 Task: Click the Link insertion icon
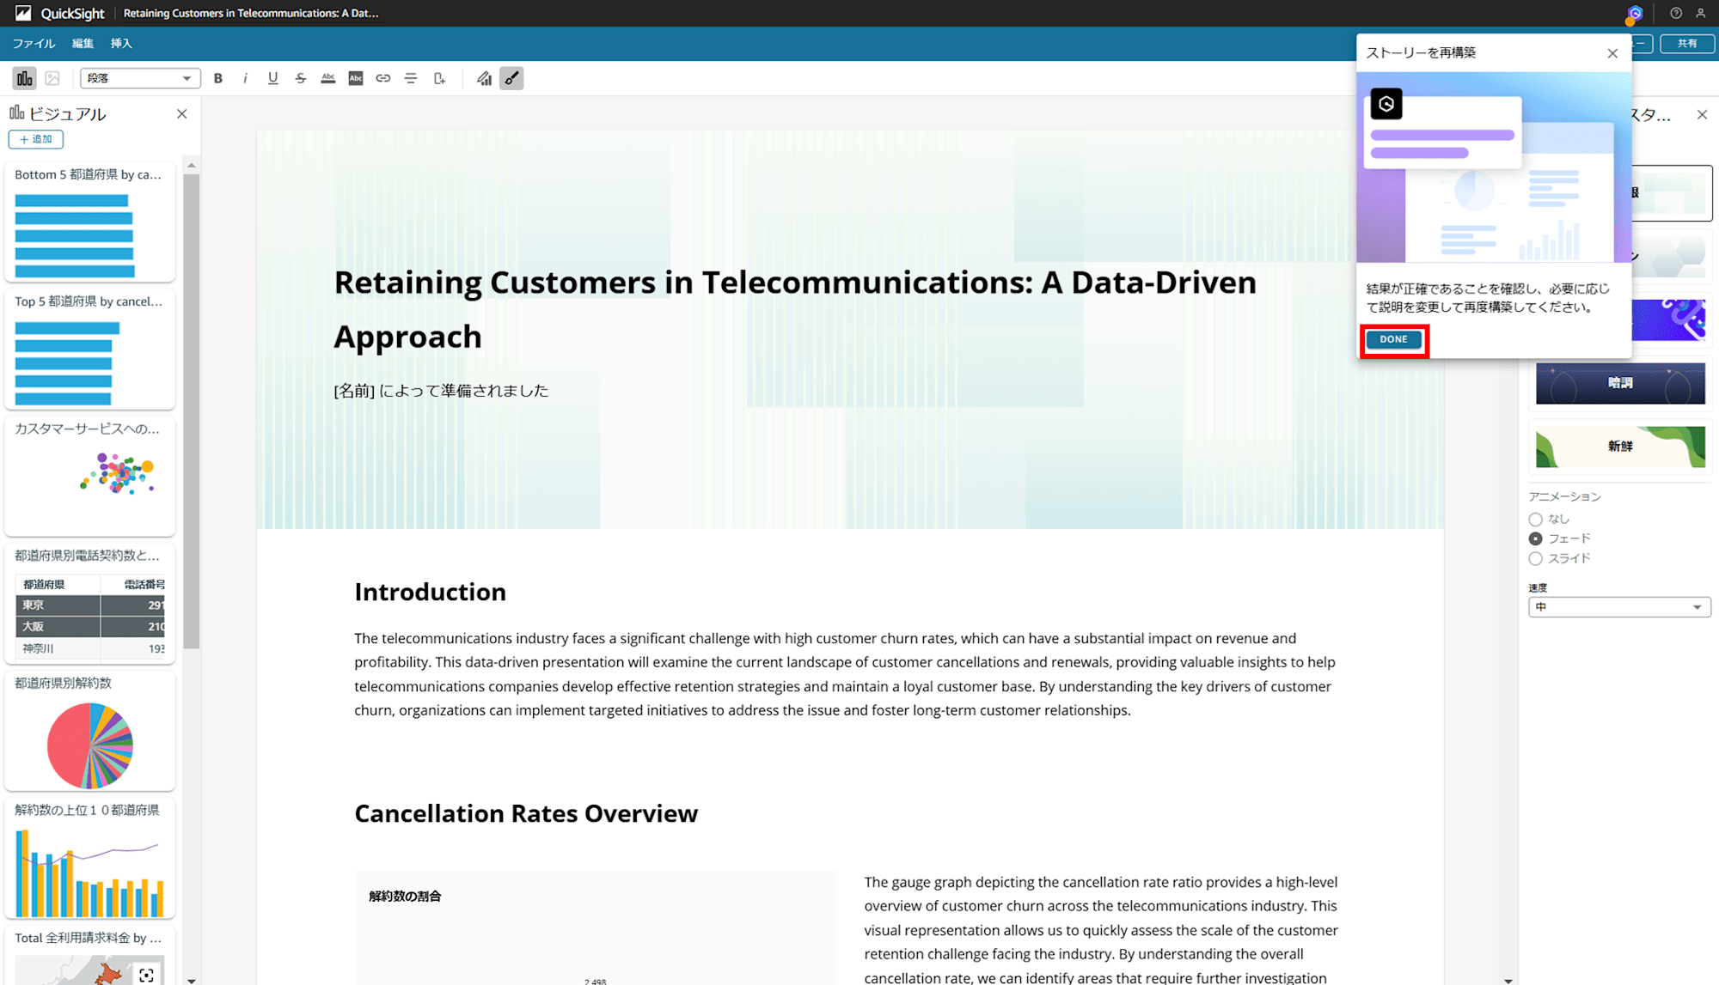pyautogui.click(x=382, y=79)
